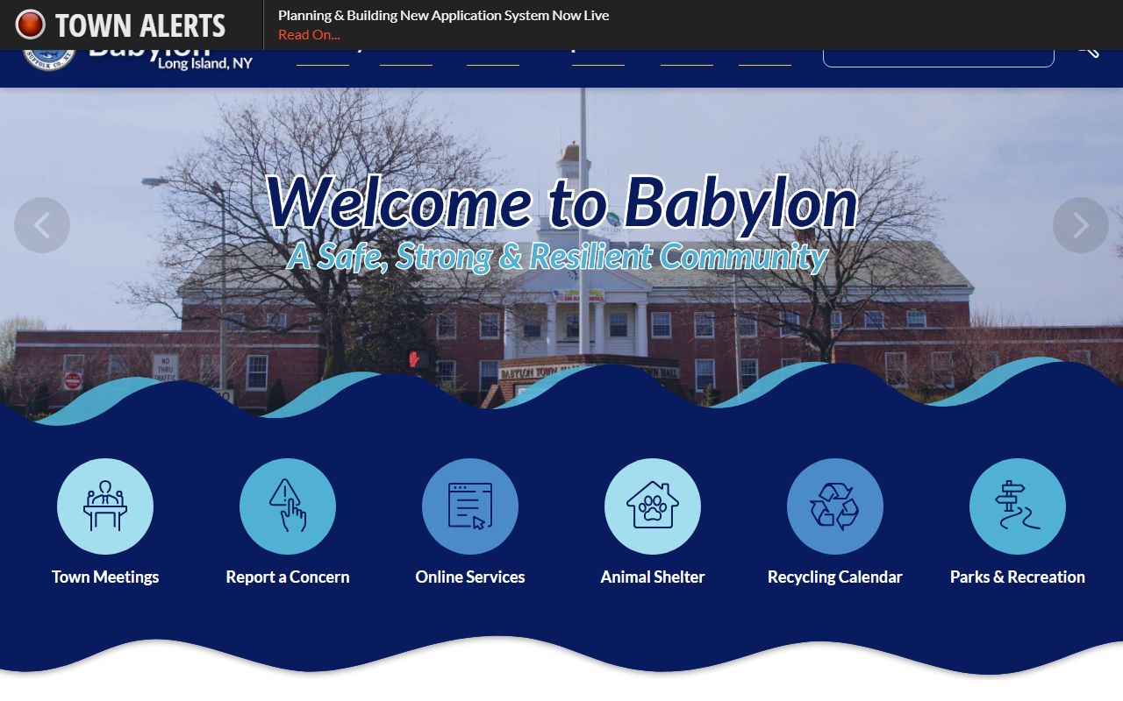Click the Report a Concern text label
1123x701 pixels.
288,577
